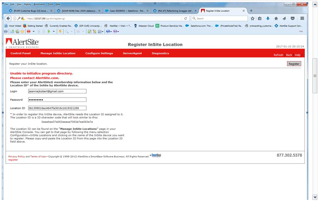Click the site info icon in address bar

point(15,18)
